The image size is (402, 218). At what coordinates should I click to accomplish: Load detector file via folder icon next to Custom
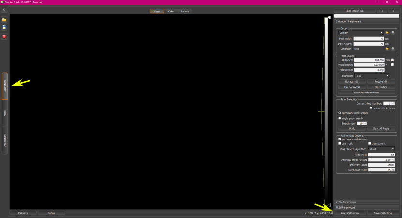(x=387, y=33)
